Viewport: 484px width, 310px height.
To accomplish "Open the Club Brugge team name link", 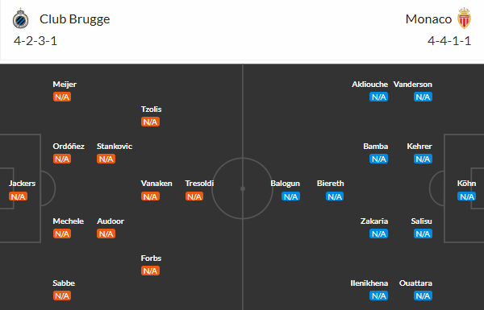I will click(x=75, y=19).
